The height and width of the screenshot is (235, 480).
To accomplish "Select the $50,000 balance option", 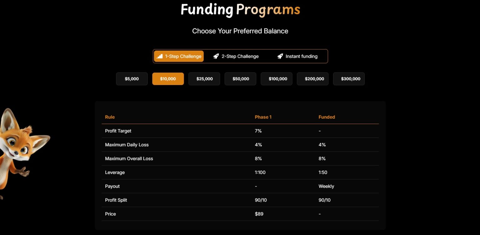I will (240, 79).
